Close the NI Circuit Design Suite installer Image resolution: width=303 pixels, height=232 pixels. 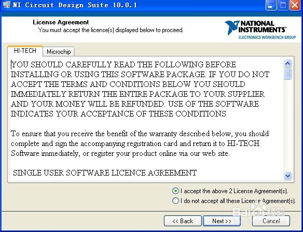295,5
